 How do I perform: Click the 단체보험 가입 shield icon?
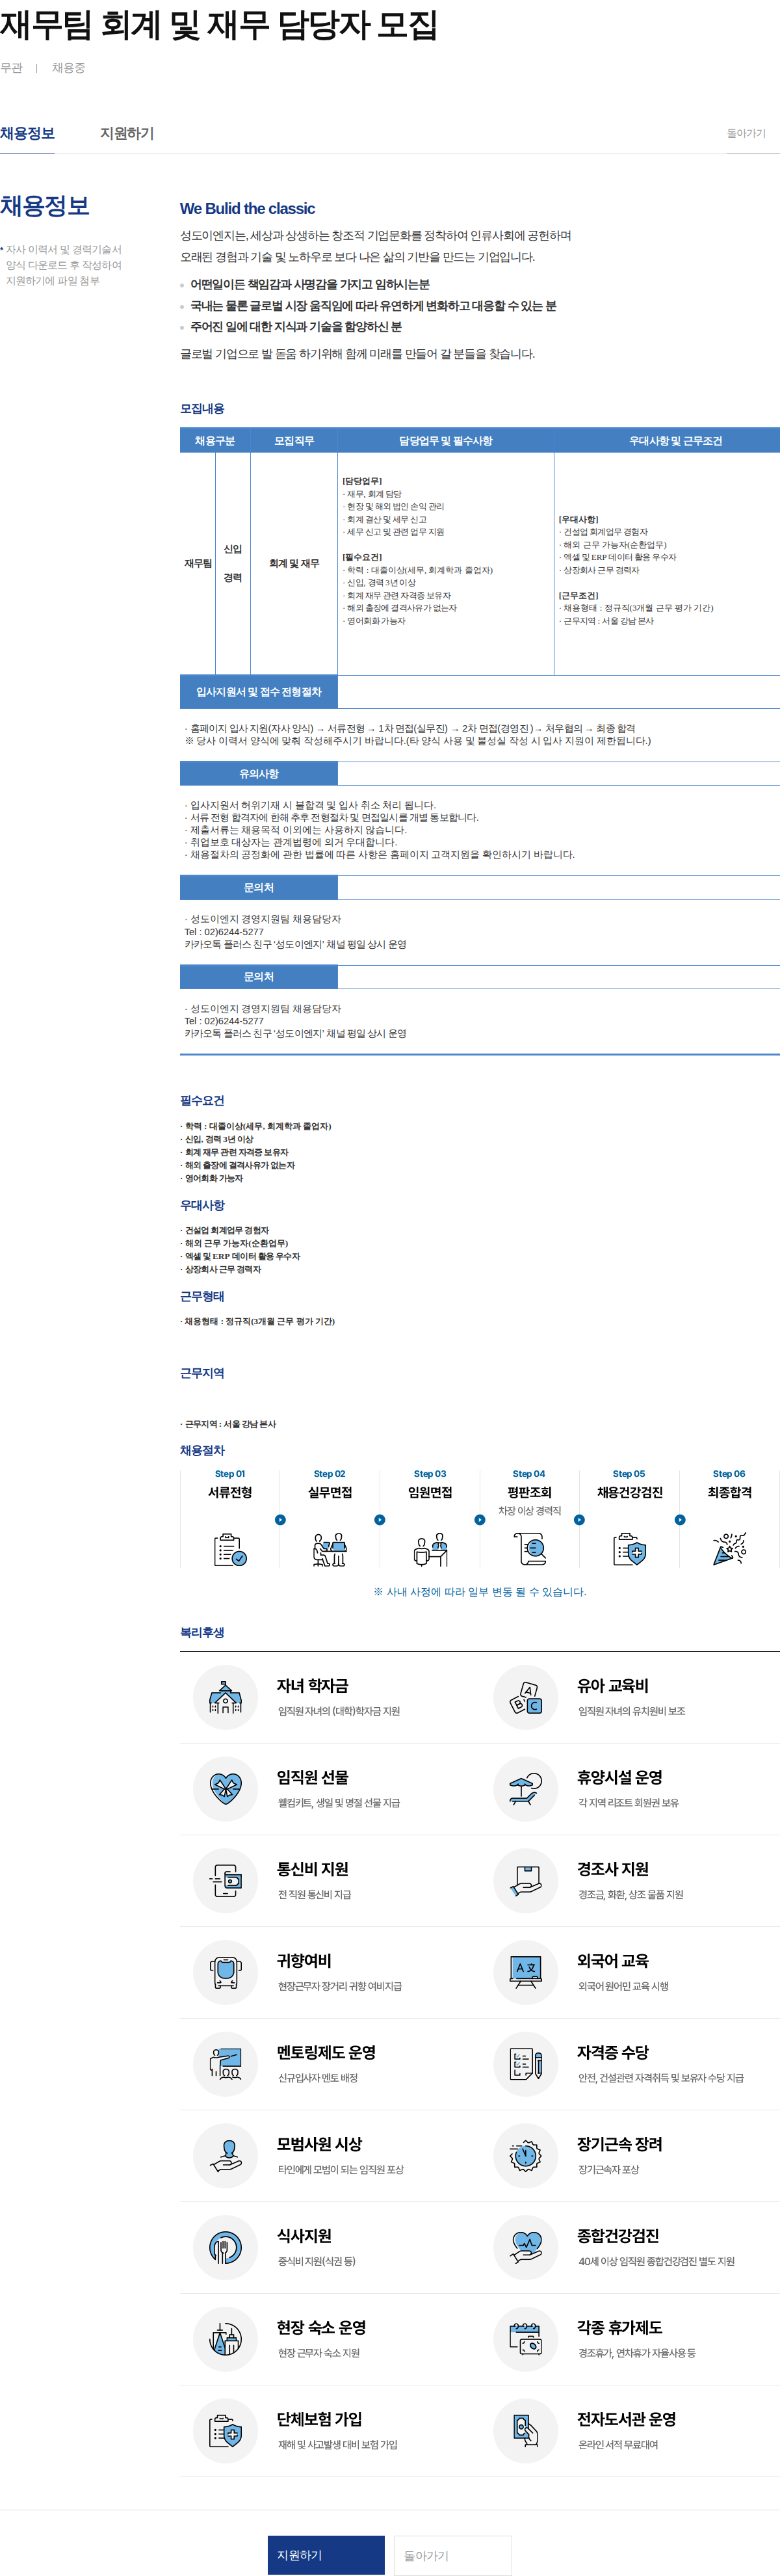pyautogui.click(x=226, y=2431)
